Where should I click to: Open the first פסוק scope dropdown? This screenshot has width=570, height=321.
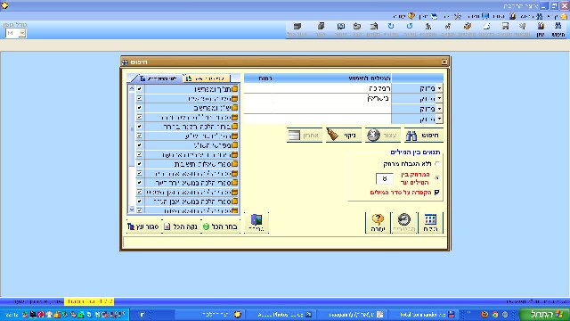pyautogui.click(x=439, y=88)
